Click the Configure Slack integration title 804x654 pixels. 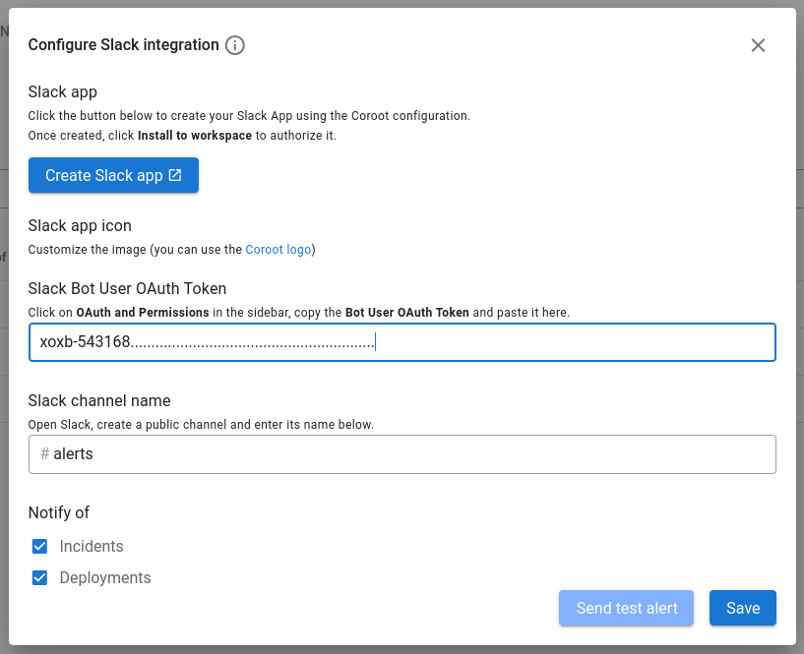pos(123,45)
